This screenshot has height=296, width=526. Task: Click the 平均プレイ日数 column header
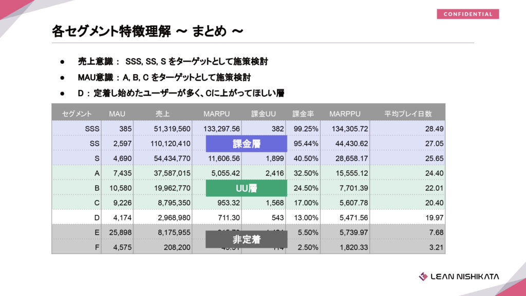pos(408,114)
